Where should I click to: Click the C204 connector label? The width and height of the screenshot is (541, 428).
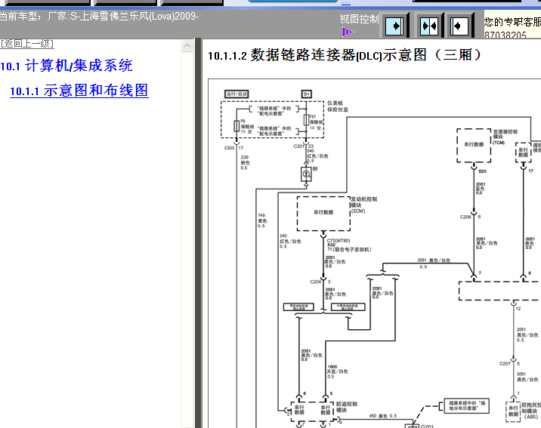315,282
